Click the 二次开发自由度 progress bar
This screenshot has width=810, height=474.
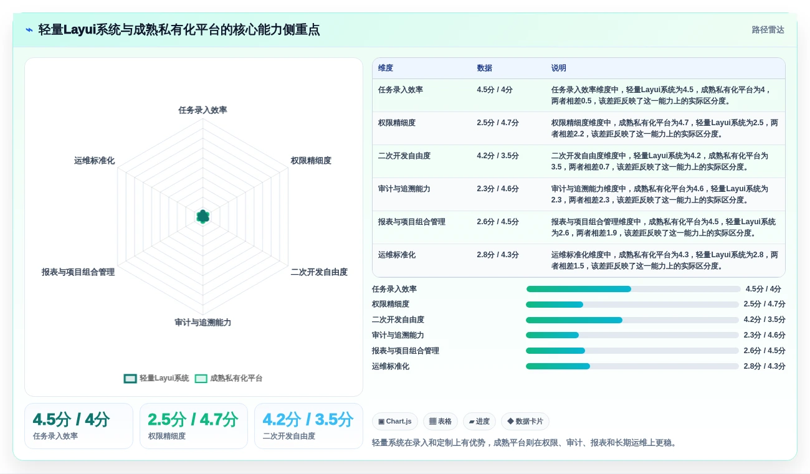point(632,320)
